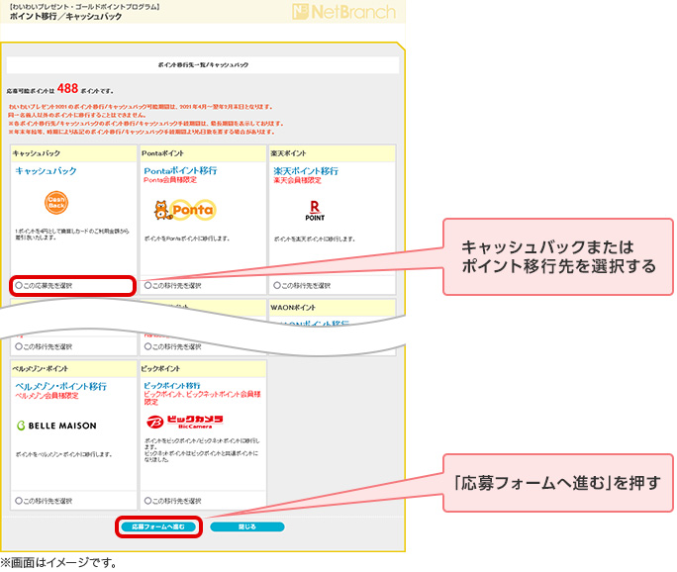Open the Pontaポイント移行 link
The width and height of the screenshot is (677, 572).
(180, 170)
